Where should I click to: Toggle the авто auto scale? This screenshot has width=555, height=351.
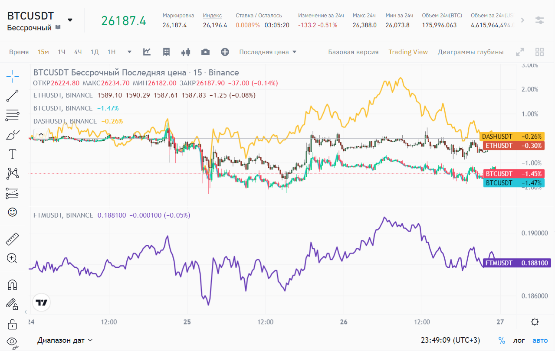540,341
